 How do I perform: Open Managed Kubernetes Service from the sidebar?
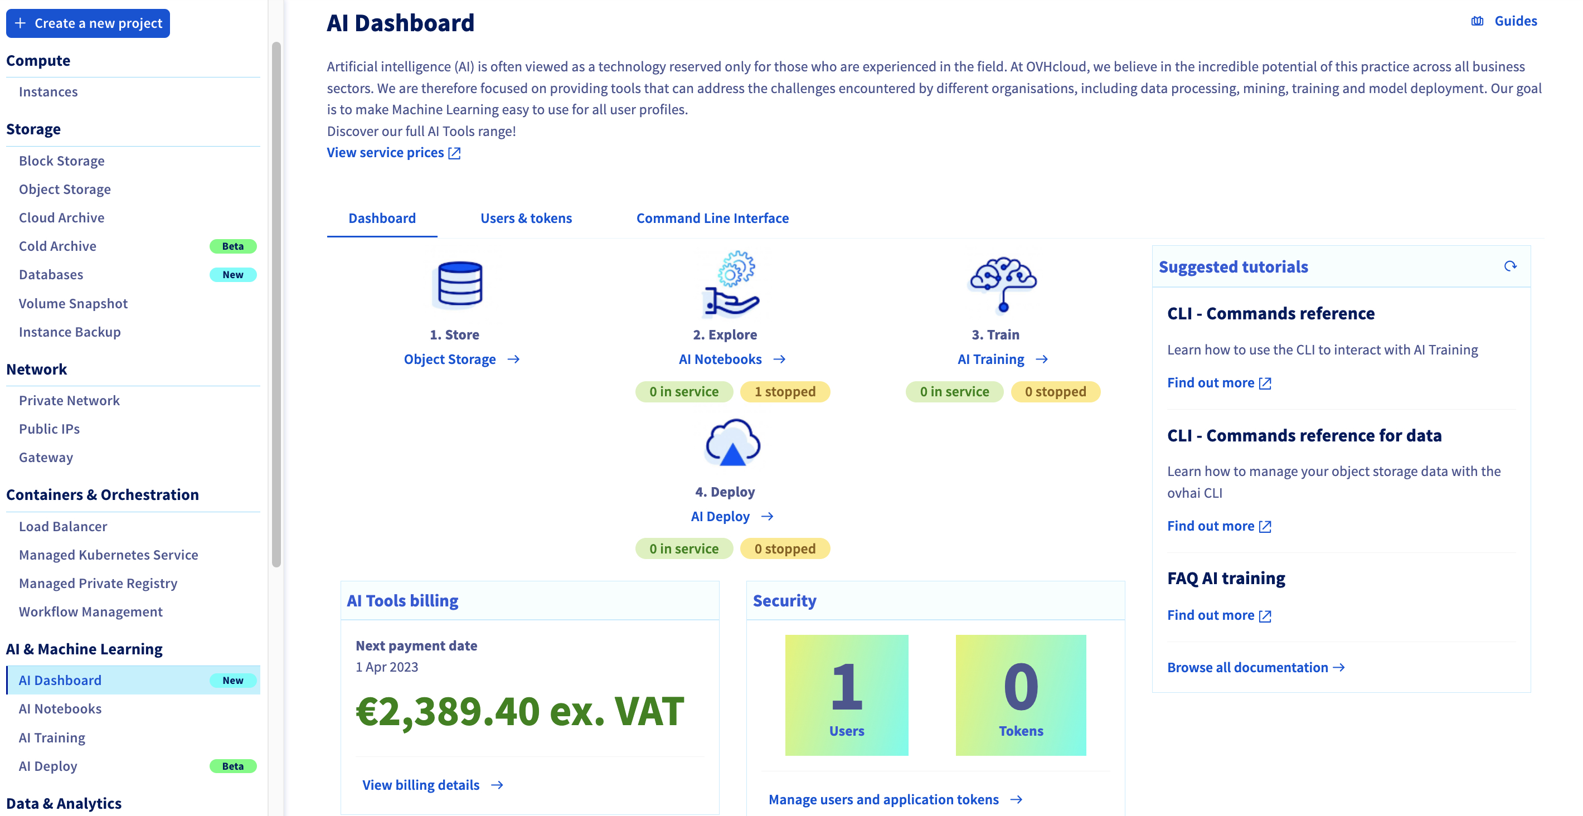pos(108,554)
